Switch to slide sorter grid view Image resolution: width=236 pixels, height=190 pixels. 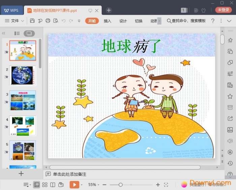pos(45,185)
